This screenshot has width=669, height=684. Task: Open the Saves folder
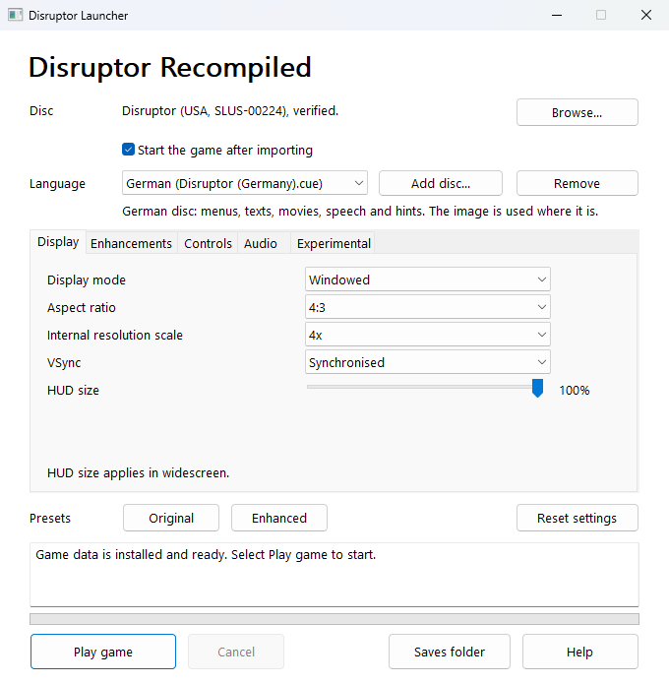(450, 652)
